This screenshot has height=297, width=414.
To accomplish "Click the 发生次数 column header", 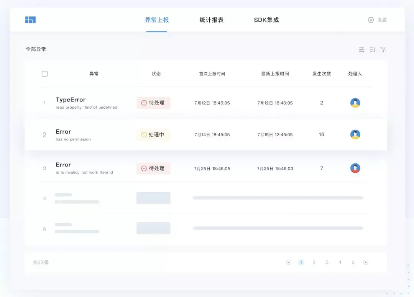I will point(322,74).
